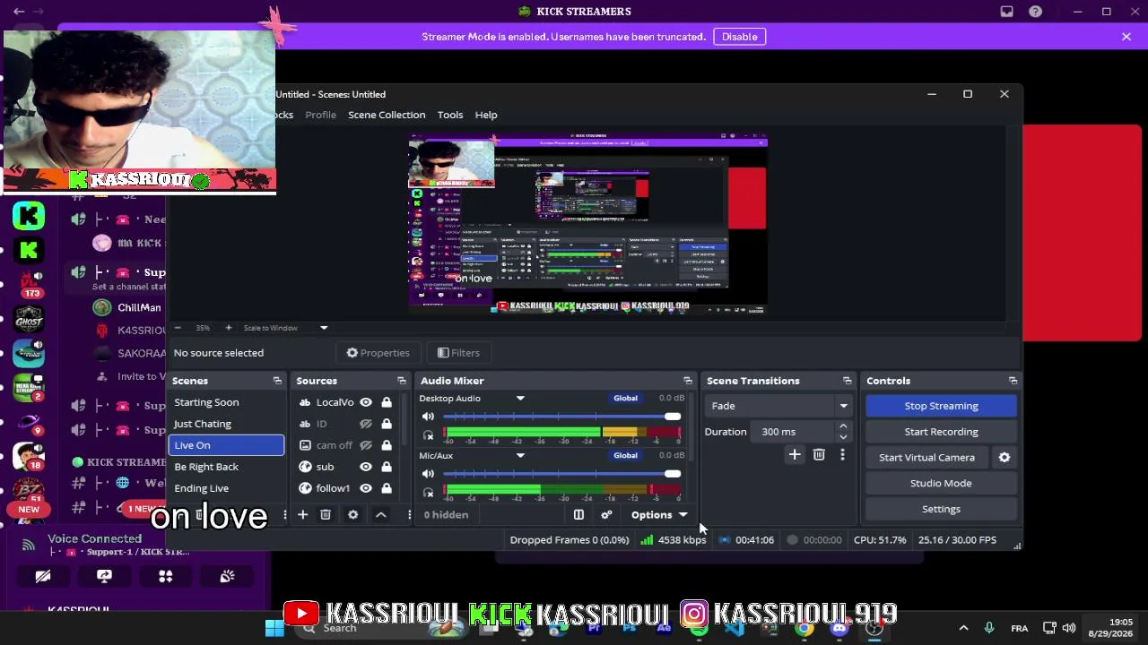Show the cam off source
Image resolution: width=1148 pixels, height=645 pixels.
click(366, 445)
